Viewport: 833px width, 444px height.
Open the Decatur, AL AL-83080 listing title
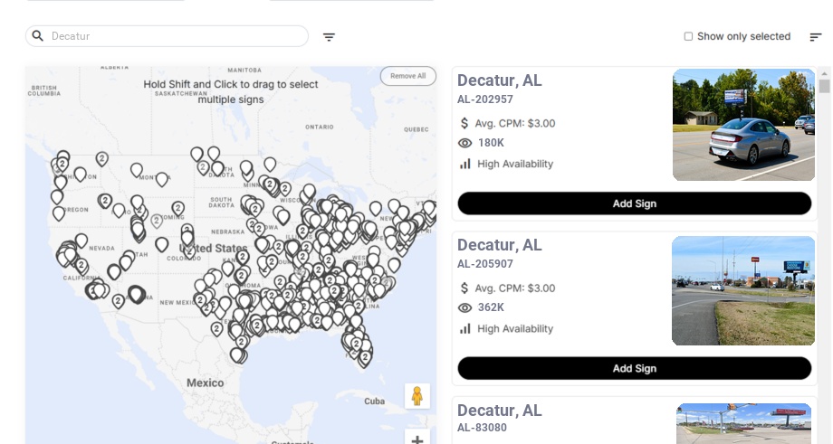pyautogui.click(x=499, y=411)
